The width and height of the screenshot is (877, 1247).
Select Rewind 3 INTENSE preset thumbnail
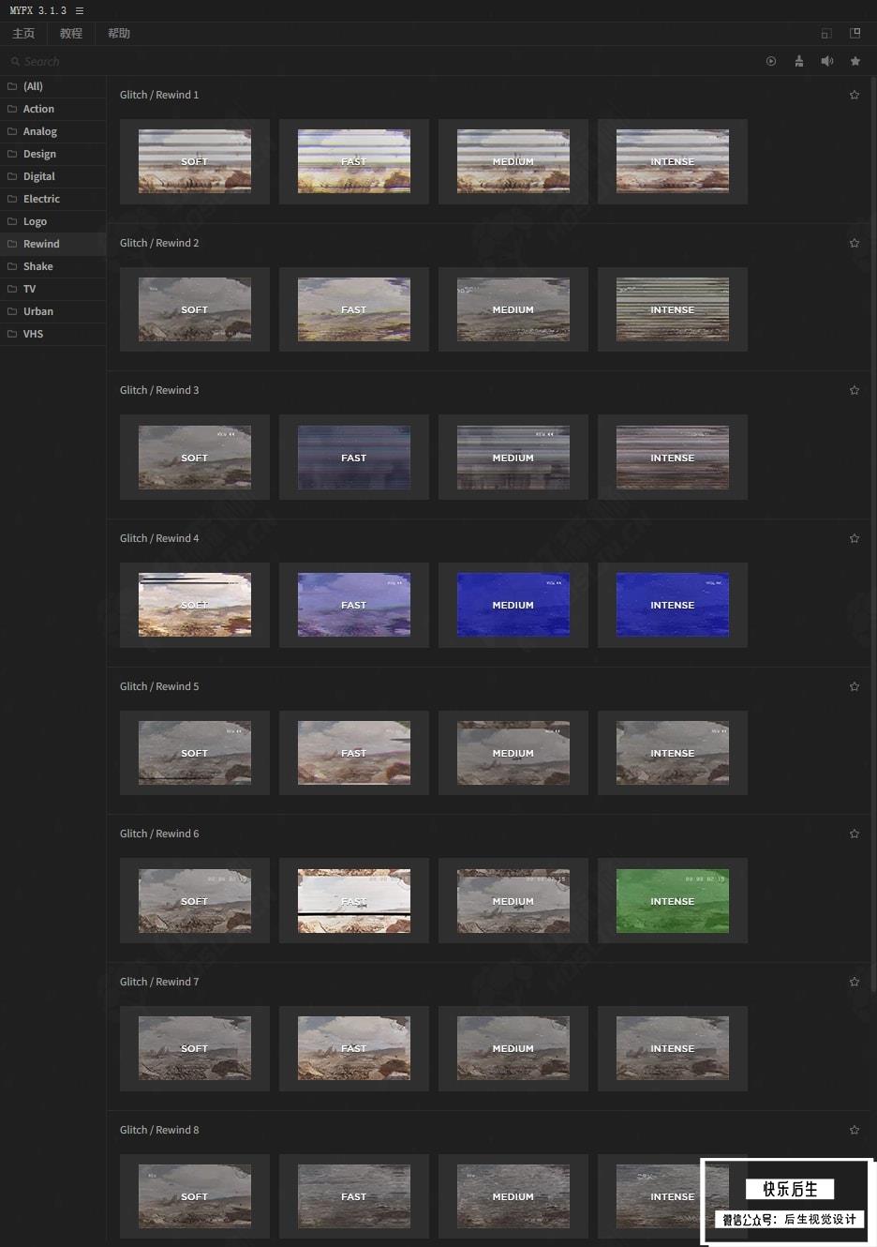[673, 458]
